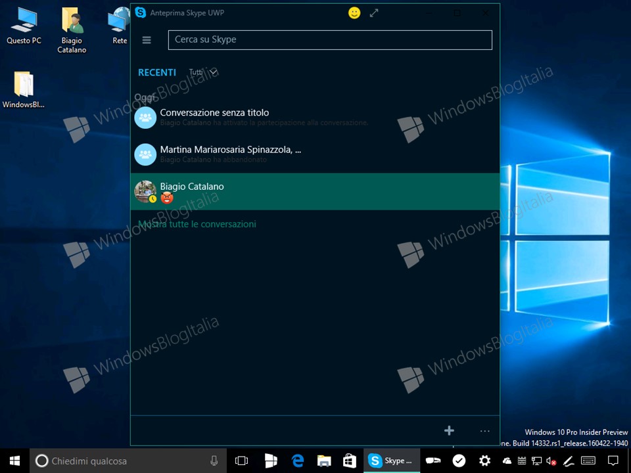Open the three-dot more options menu
The image size is (631, 473).
tap(485, 431)
